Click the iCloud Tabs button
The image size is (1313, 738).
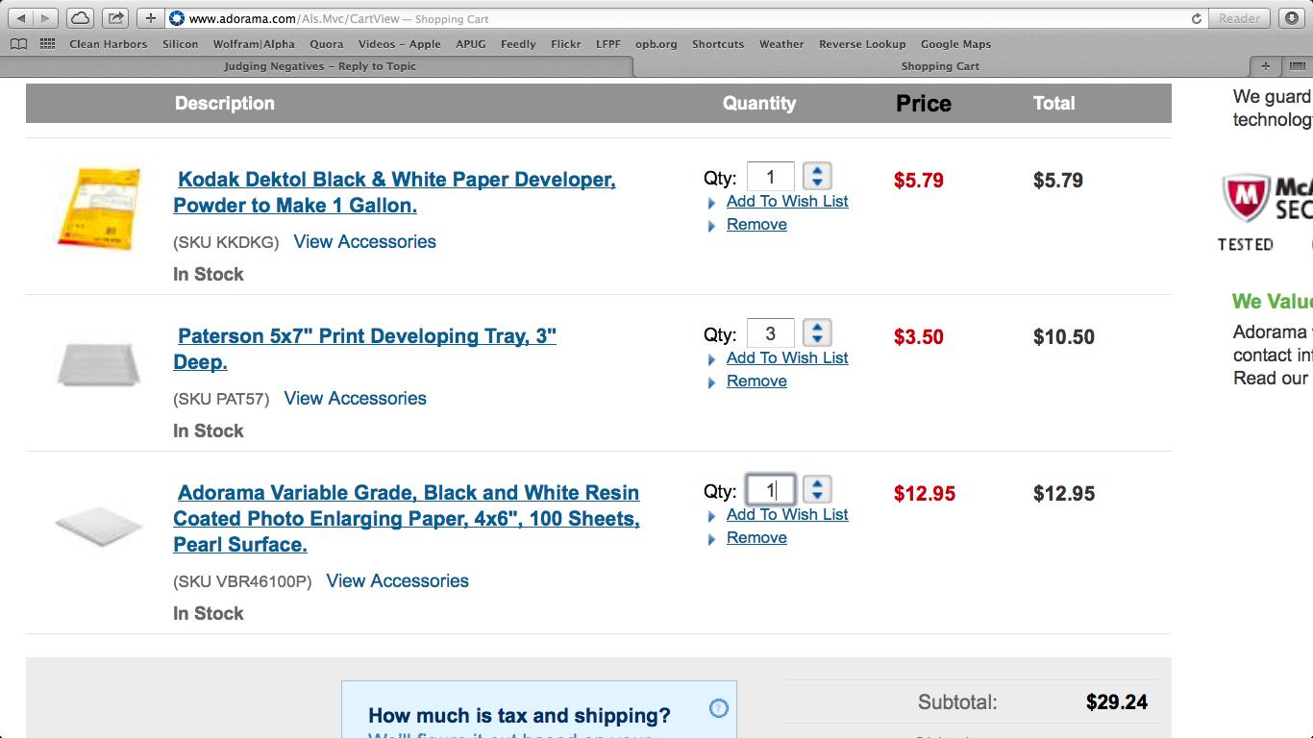[81, 18]
